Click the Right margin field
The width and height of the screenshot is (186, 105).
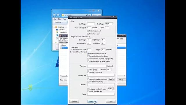(x=103, y=40)
